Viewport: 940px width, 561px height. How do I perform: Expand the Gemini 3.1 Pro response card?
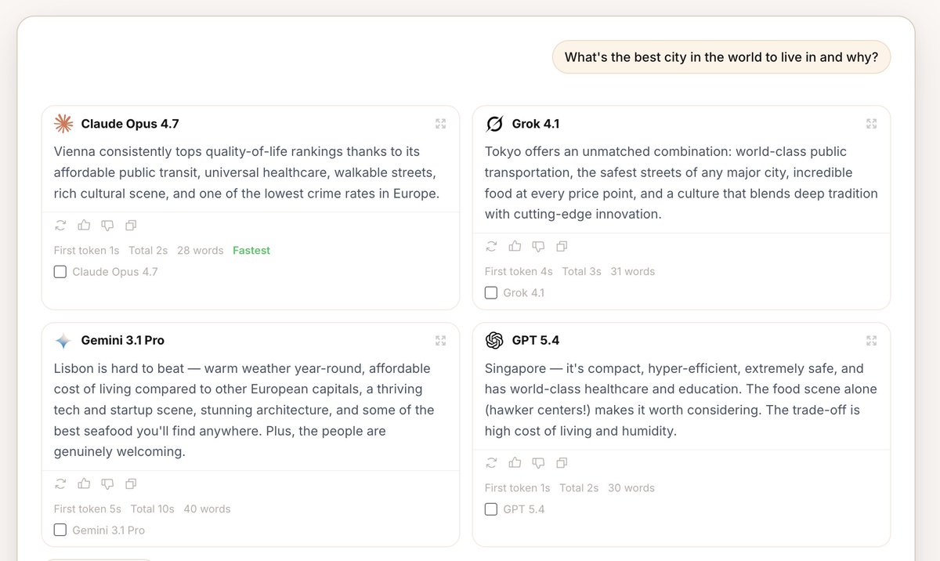pos(440,340)
